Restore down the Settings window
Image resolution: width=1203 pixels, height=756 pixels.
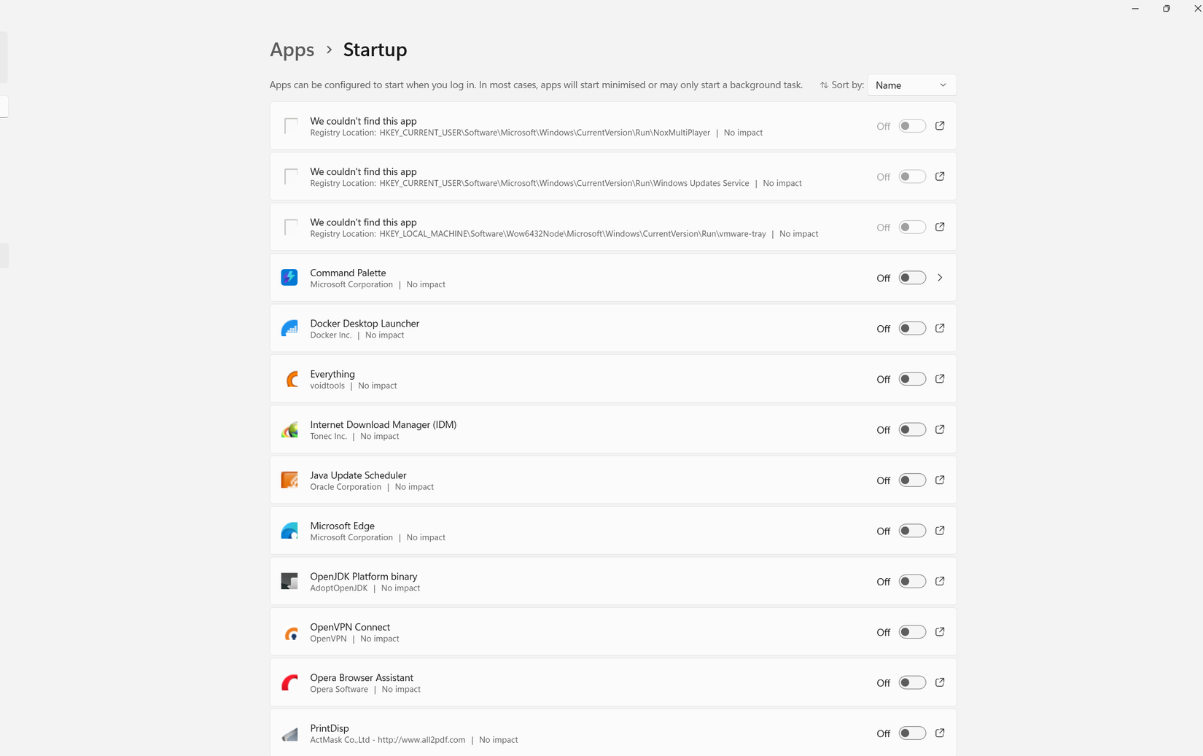1167,9
